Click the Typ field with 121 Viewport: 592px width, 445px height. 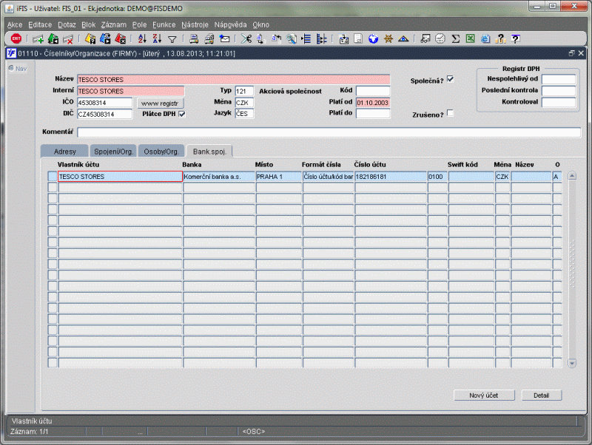(244, 91)
